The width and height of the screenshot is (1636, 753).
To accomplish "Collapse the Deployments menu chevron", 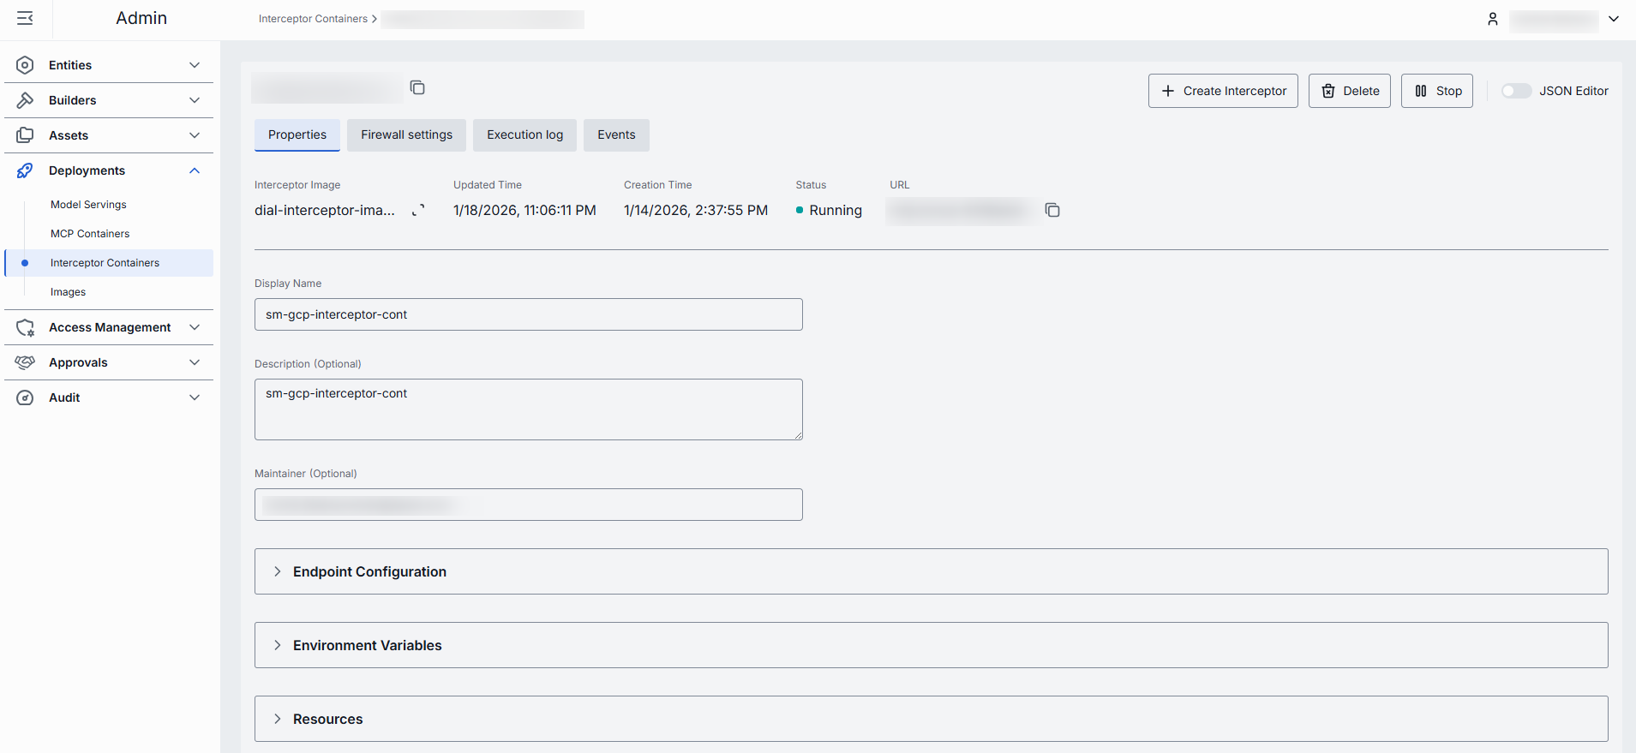I will (195, 170).
